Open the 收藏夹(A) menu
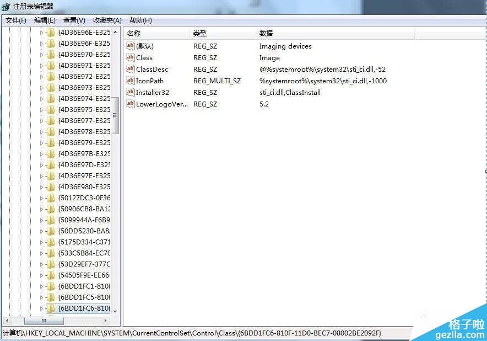Image resolution: width=487 pixels, height=341 pixels. [x=107, y=20]
